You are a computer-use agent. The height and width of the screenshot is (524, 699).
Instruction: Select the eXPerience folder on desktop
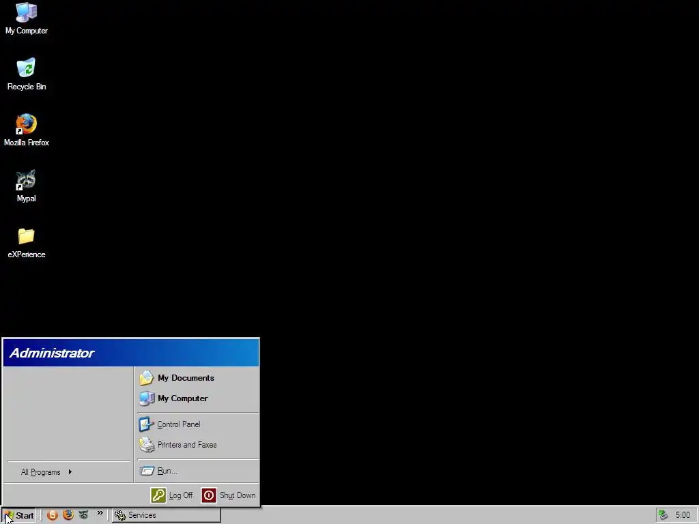(x=27, y=243)
